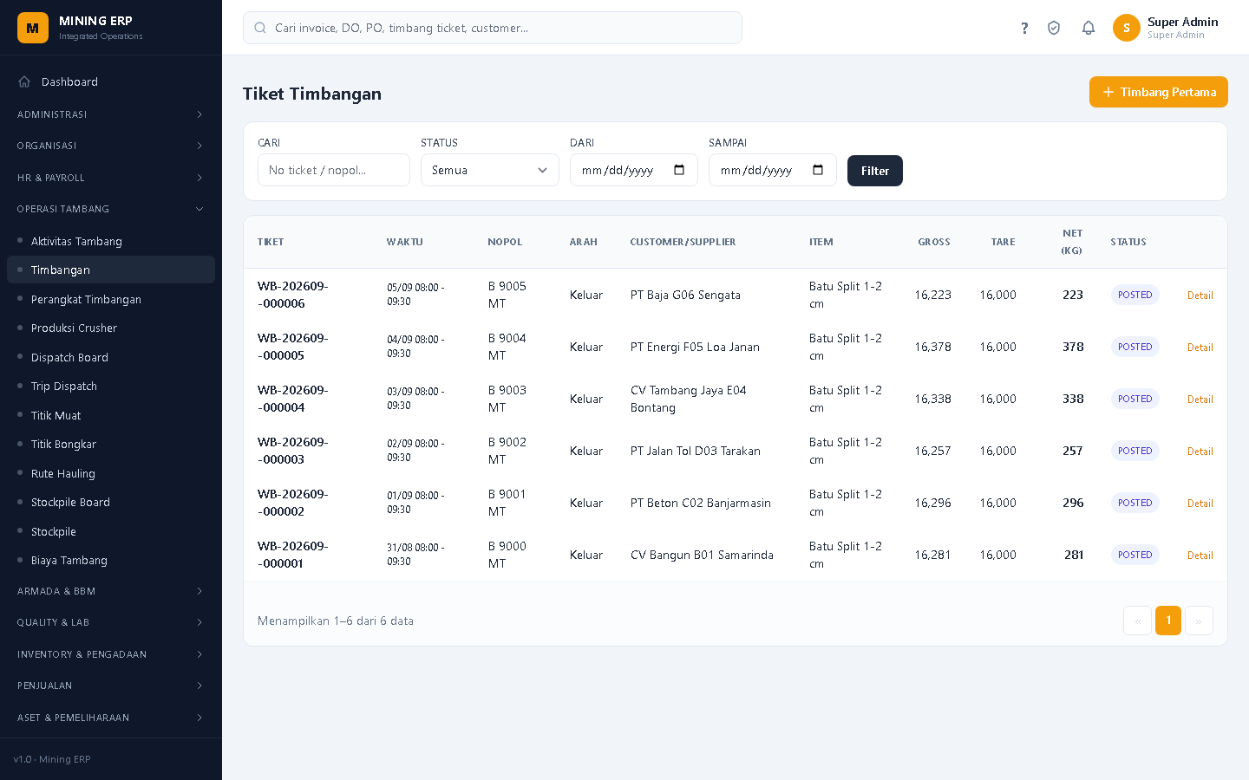Click page 1 pagination button
1249x780 pixels.
[x=1168, y=621]
